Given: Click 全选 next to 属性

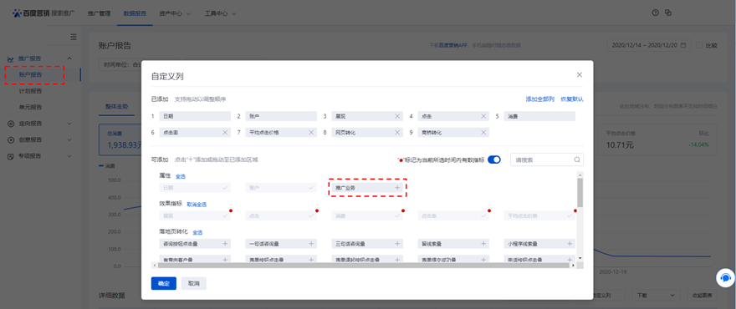Looking at the screenshot, I should tap(181, 177).
